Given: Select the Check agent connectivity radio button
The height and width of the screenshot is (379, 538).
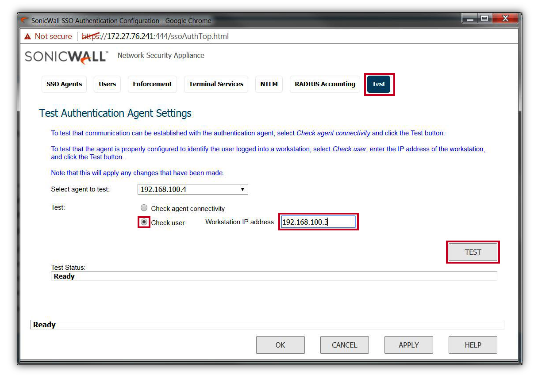Looking at the screenshot, I should tap(144, 208).
